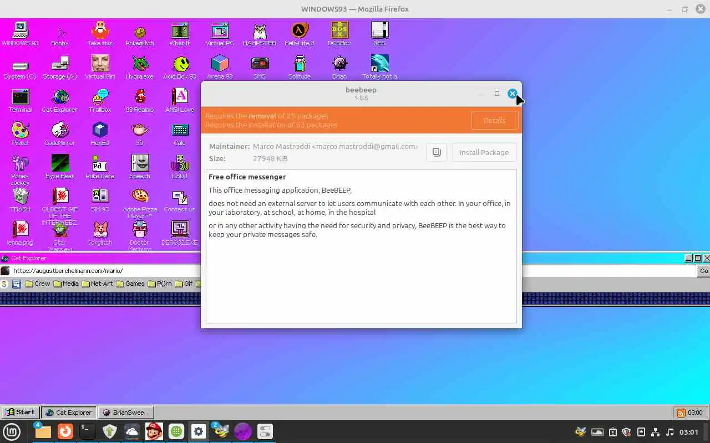The image size is (710, 443).
Task: Click the Go button in Cat Explorer
Action: [x=703, y=271]
